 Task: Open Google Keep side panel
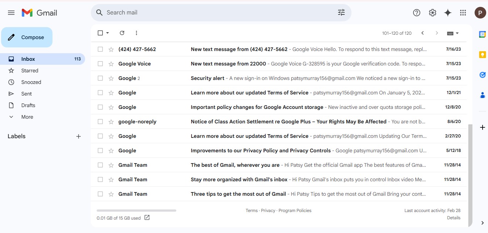[482, 55]
